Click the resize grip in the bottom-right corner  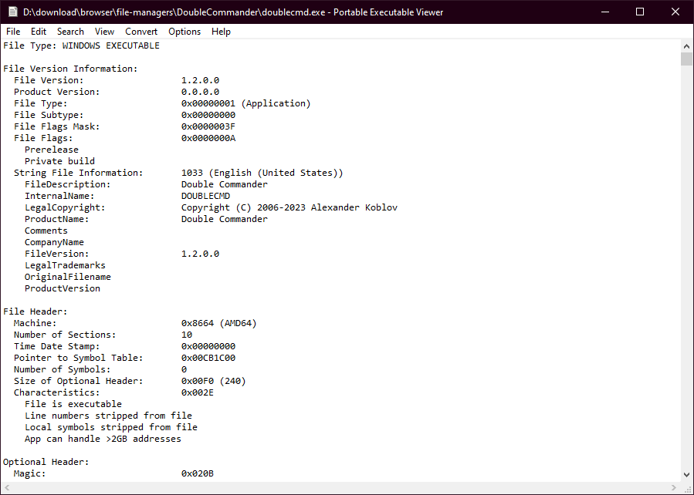tap(686, 487)
